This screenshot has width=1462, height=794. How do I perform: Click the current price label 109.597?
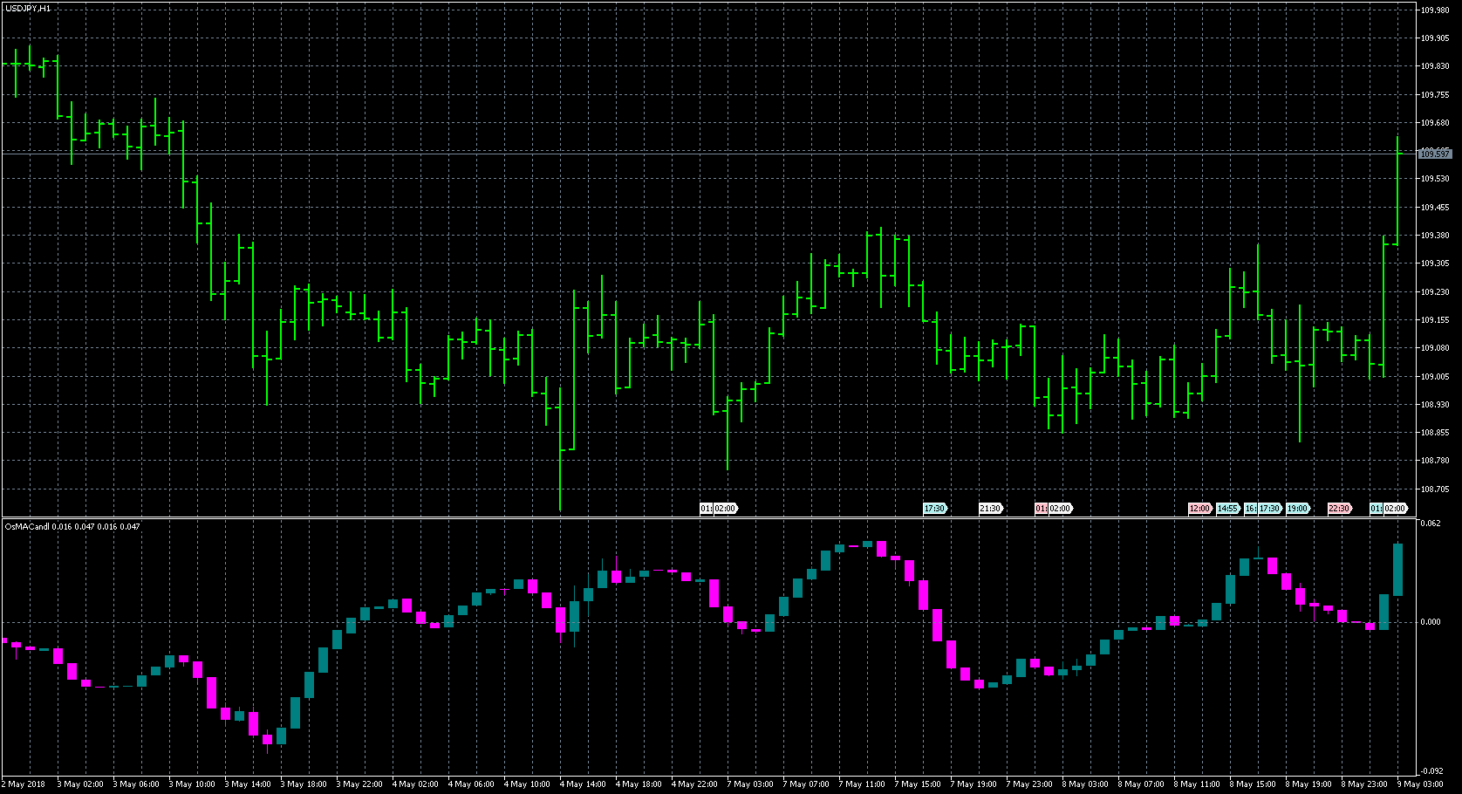(x=1434, y=154)
